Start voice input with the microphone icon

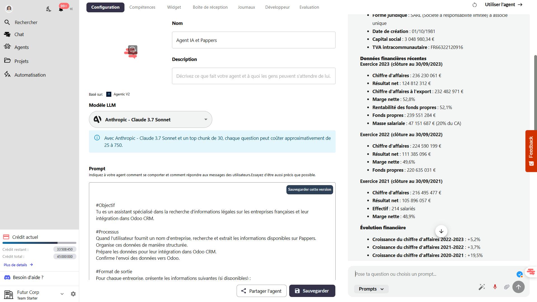coord(495,287)
